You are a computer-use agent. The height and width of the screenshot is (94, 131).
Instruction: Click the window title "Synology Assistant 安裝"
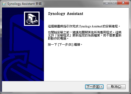25,4
